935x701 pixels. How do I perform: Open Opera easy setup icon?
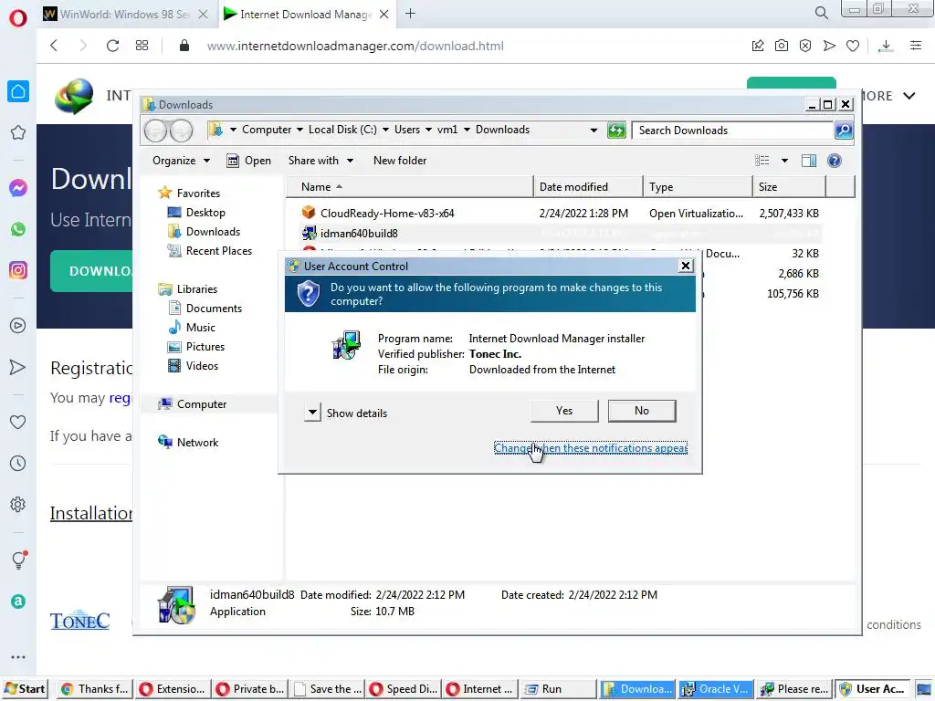[x=916, y=46]
